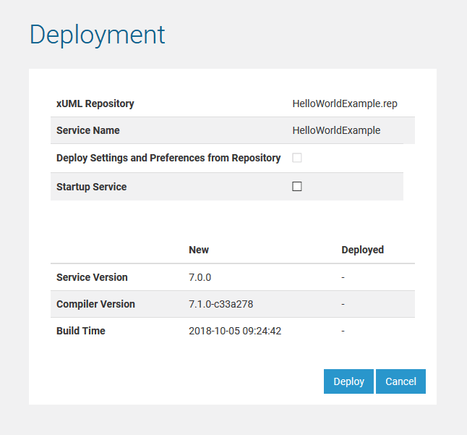Select the Compiler Version row label
This screenshot has height=435, width=467.
95,304
